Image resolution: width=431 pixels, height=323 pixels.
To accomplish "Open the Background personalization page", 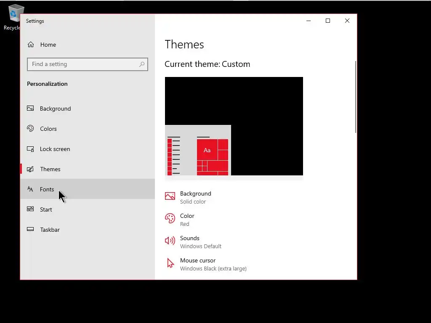I will [x=88, y=109].
